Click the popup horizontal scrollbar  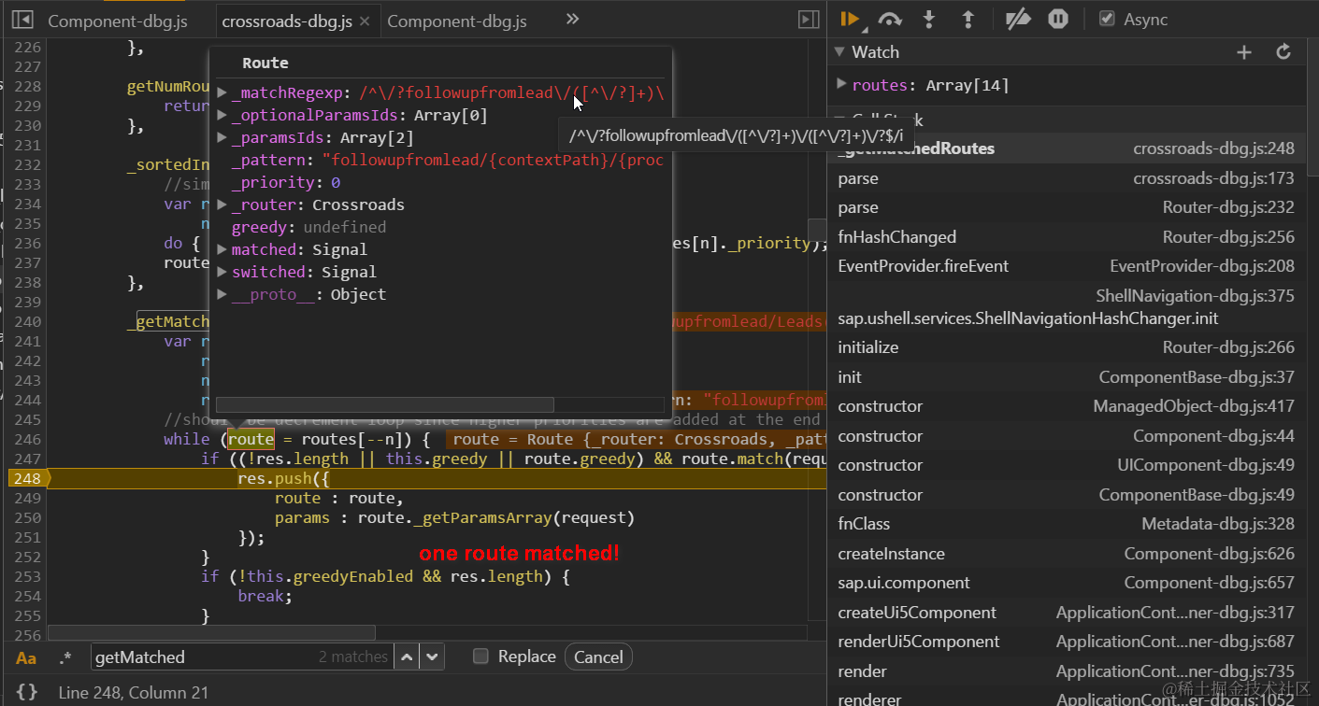[385, 404]
